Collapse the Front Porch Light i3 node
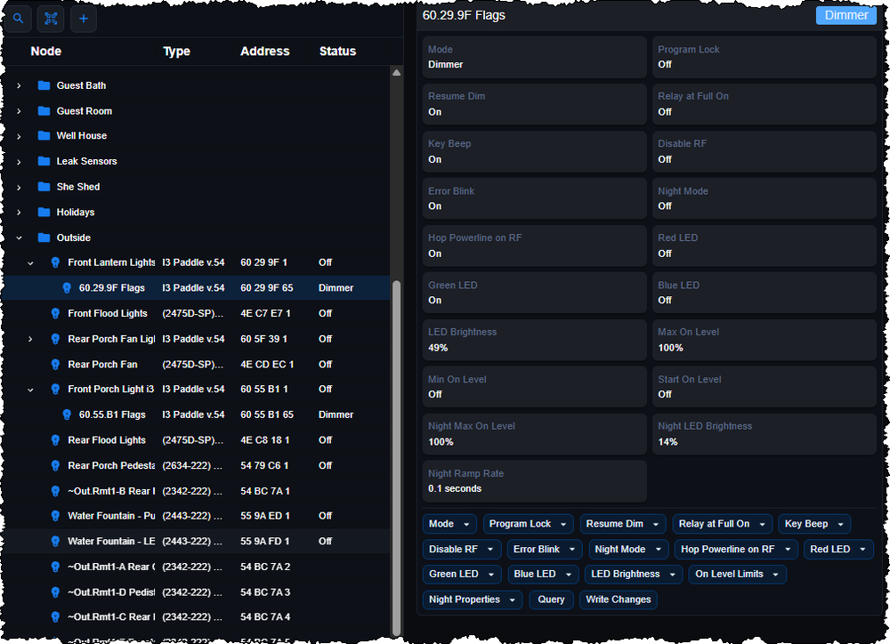 [x=30, y=390]
